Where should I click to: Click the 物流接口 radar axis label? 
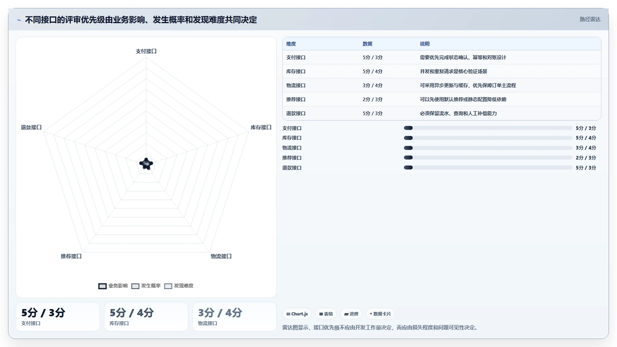point(221,256)
